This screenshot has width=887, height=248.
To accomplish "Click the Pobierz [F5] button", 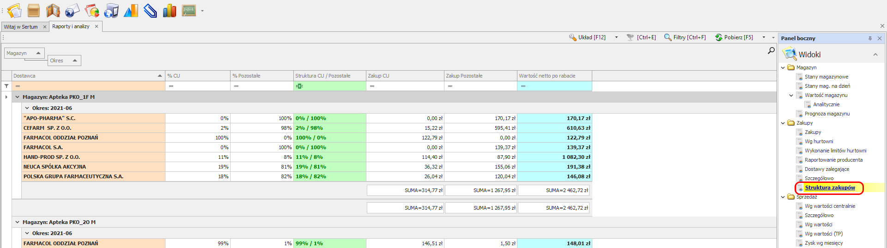I will 734,37.
